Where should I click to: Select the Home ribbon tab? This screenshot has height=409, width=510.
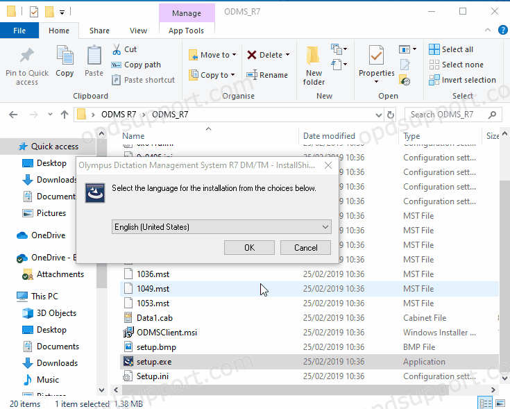coord(59,31)
